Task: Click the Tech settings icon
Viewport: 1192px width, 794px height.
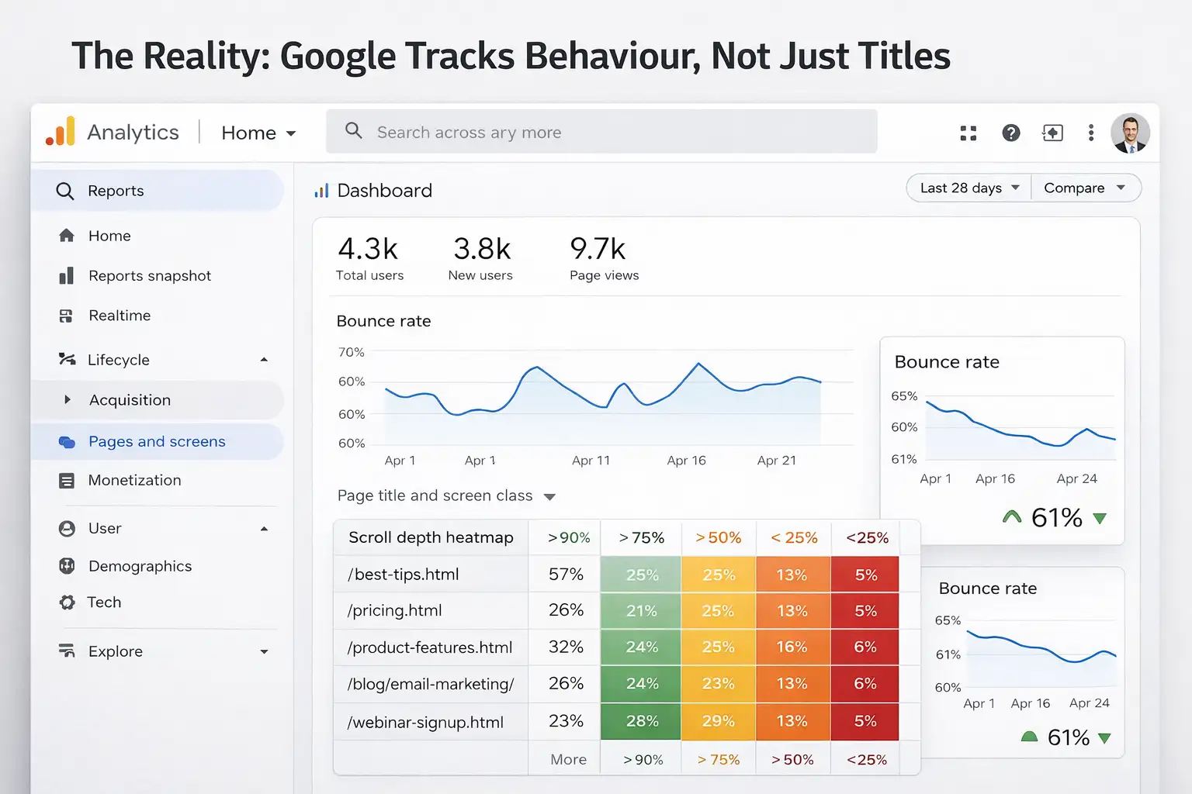Action: 68,602
